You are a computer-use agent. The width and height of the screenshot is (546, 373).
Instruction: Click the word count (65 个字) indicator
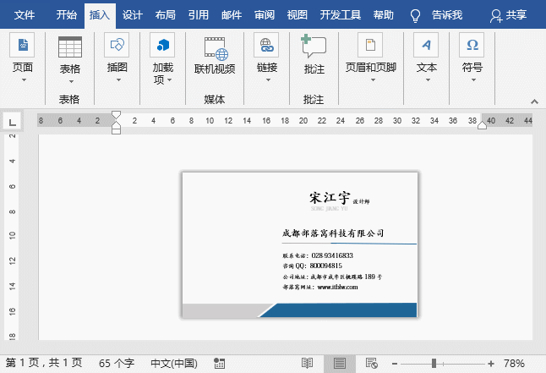(x=117, y=363)
